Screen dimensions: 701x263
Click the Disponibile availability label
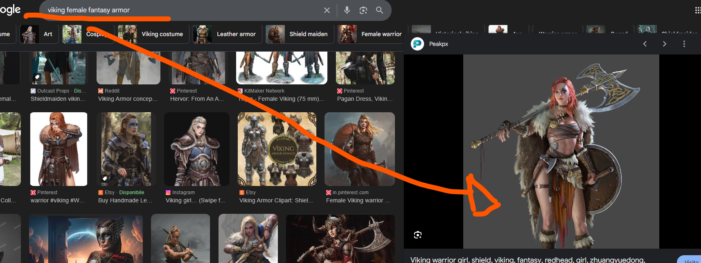132,193
